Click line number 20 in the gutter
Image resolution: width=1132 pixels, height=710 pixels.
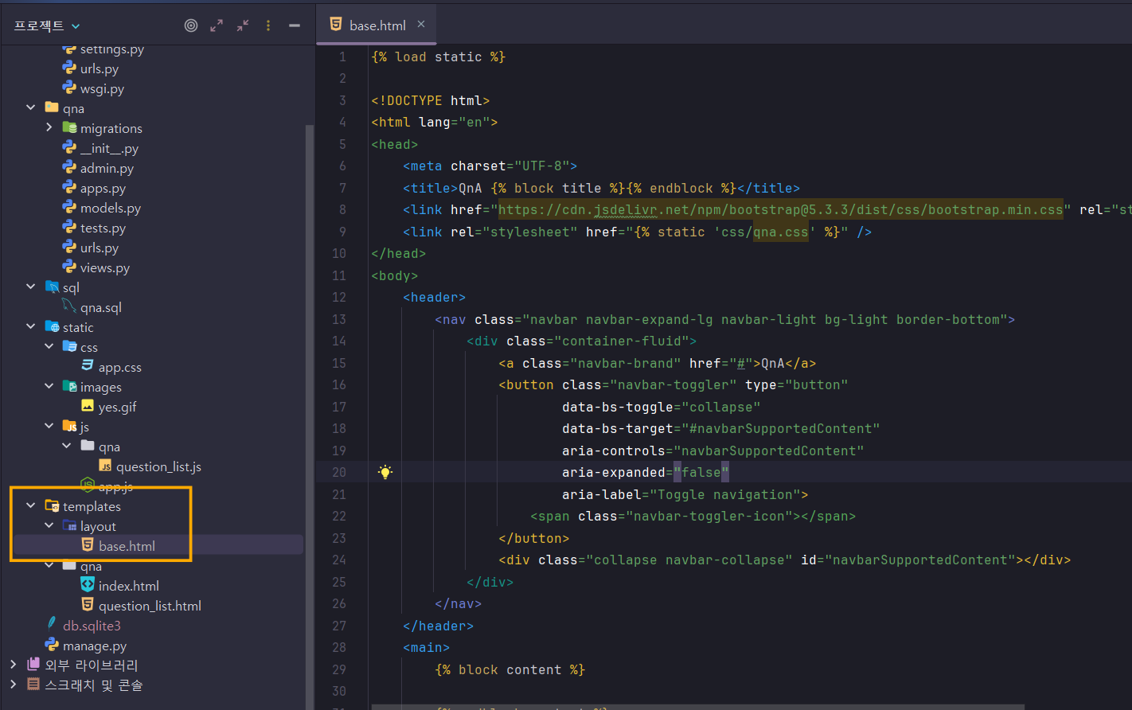[339, 472]
